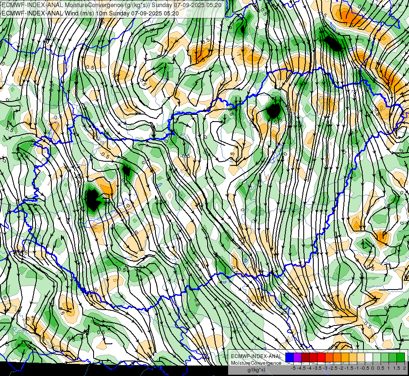Click the legend tick value -1.5
This screenshot has width=409, height=376.
tap(349, 368)
